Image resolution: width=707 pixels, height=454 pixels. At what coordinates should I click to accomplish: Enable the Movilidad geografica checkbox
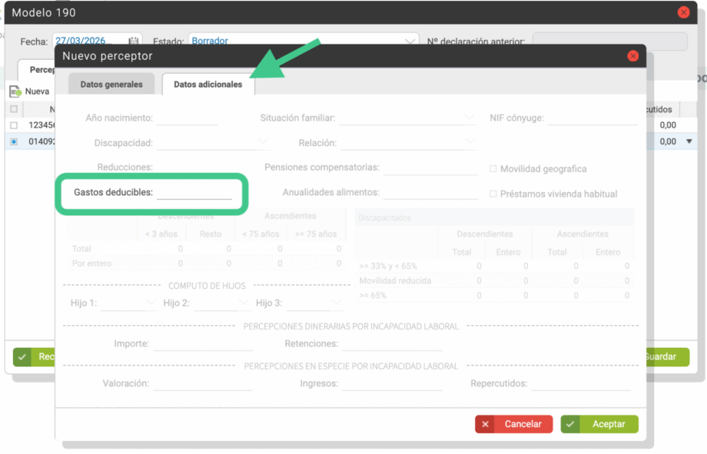493,169
